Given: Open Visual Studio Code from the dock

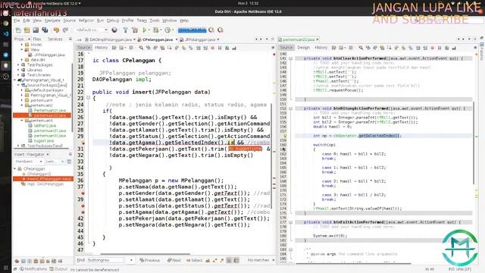Looking at the screenshot, I should 5,33.
